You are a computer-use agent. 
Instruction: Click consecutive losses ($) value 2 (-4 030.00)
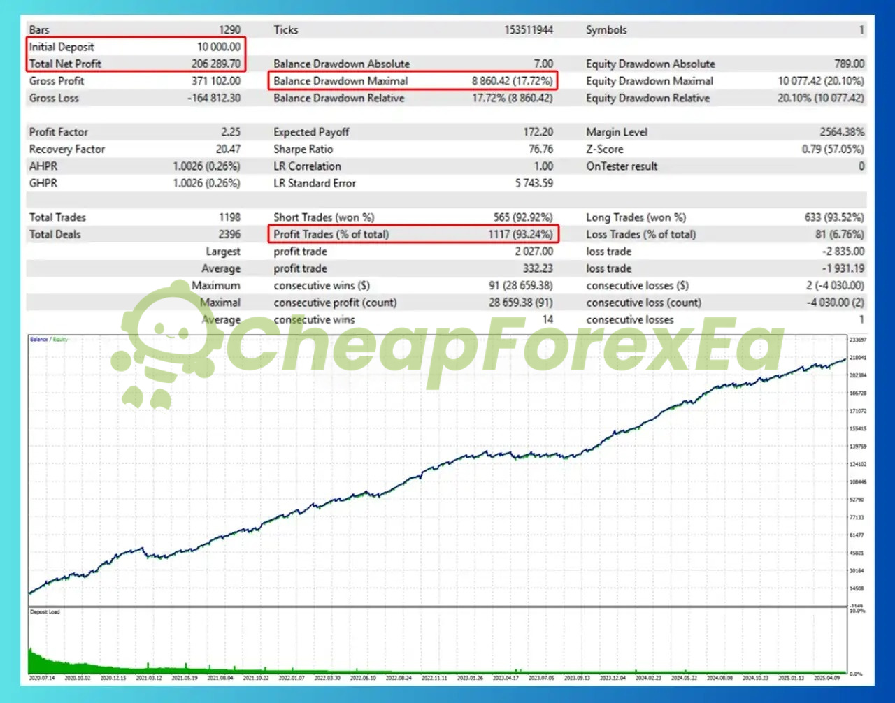(835, 286)
